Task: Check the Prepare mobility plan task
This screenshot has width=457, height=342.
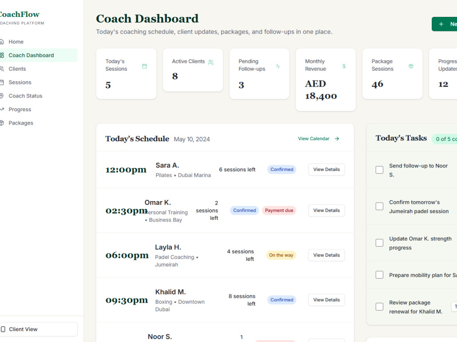Action: [379, 275]
